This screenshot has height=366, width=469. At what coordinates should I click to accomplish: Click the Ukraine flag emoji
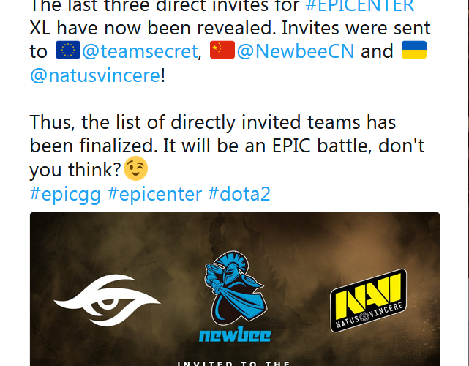(414, 50)
